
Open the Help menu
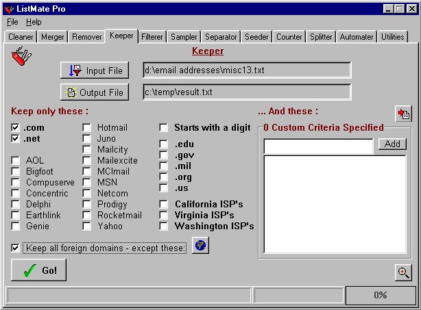(34, 22)
